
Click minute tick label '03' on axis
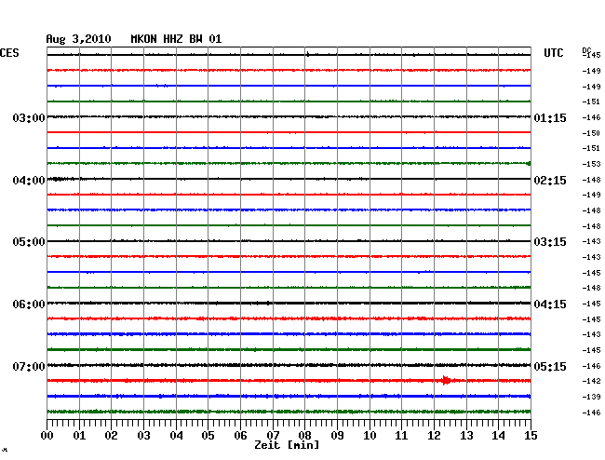[x=143, y=436]
